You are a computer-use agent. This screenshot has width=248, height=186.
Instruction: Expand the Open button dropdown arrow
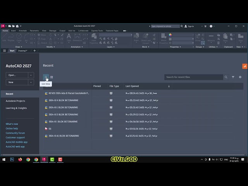[31, 75]
